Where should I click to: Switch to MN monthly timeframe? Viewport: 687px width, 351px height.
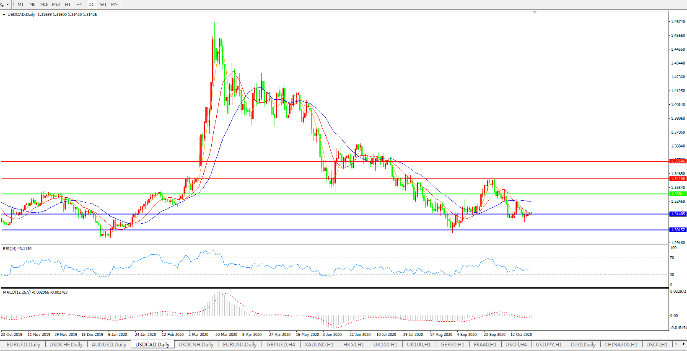coord(114,5)
